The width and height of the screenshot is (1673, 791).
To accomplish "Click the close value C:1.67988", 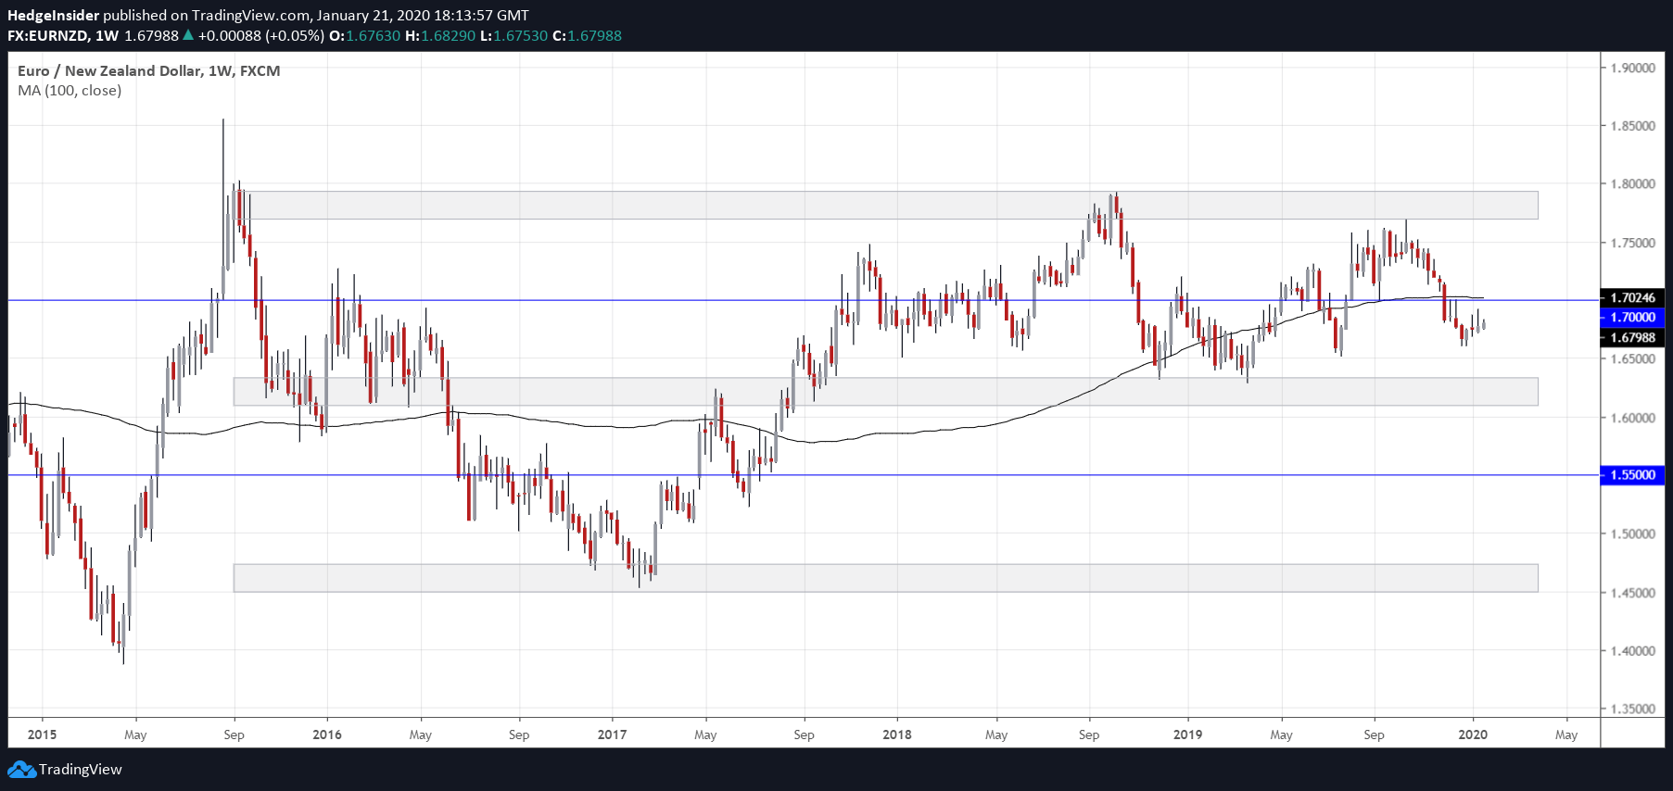I will tap(588, 35).
